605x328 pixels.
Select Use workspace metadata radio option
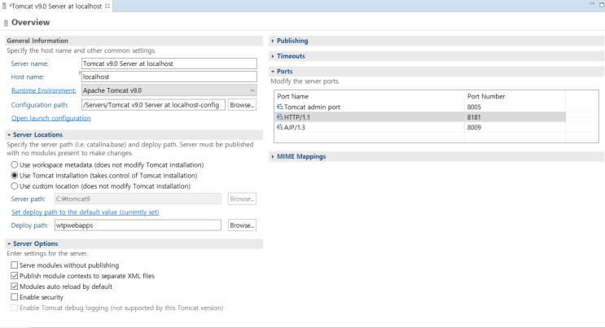tap(15, 164)
